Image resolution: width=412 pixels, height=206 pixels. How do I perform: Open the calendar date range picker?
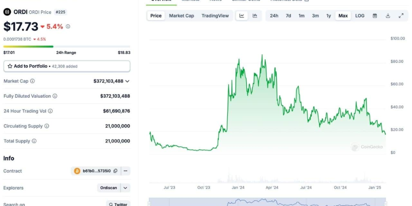coord(375,16)
